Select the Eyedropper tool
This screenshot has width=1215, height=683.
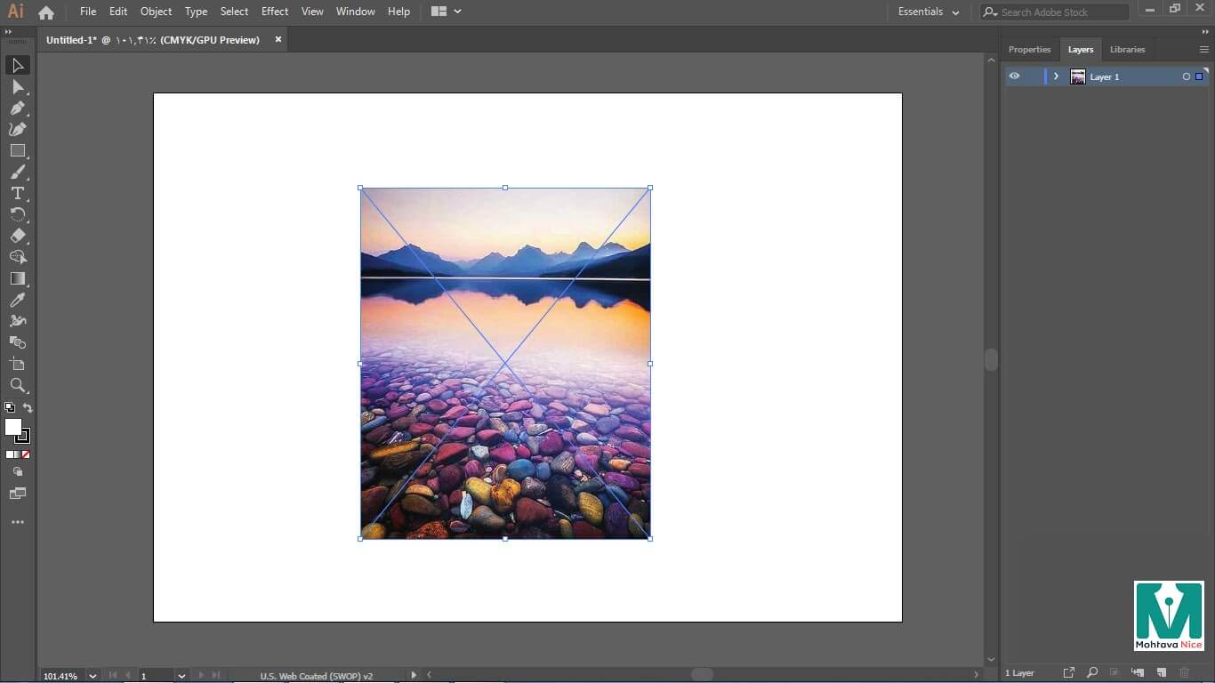click(x=18, y=301)
